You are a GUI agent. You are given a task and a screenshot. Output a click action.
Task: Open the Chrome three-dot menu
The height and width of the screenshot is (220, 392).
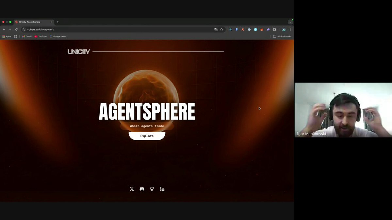(x=290, y=29)
